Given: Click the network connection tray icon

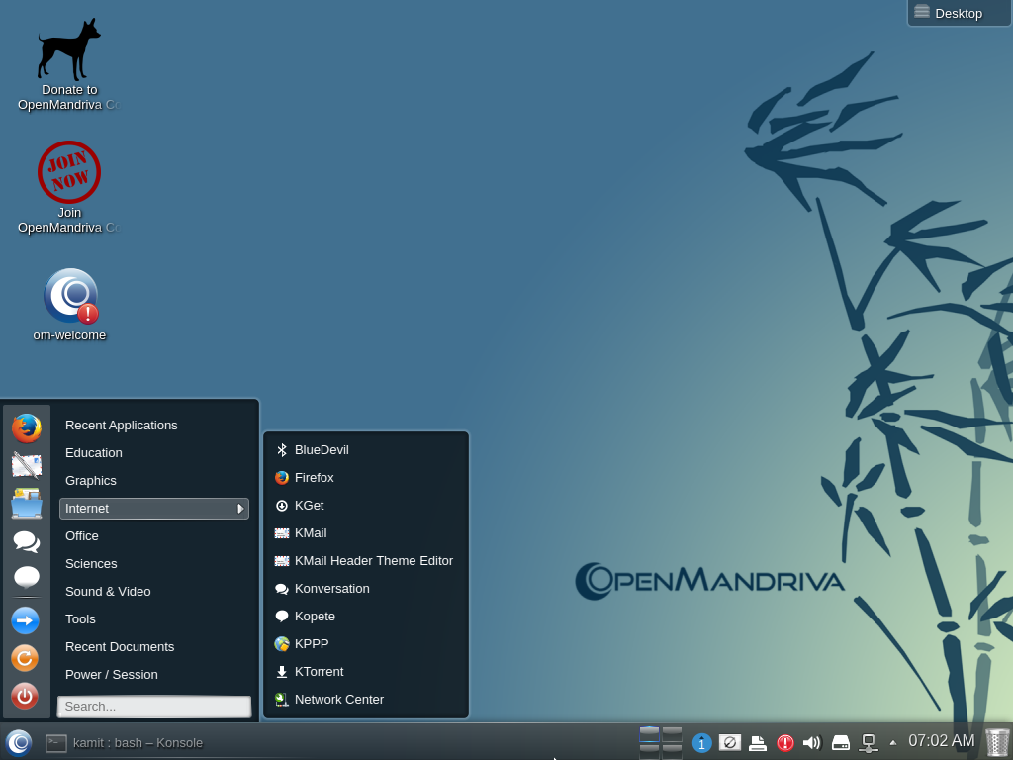Looking at the screenshot, I should click(x=869, y=742).
